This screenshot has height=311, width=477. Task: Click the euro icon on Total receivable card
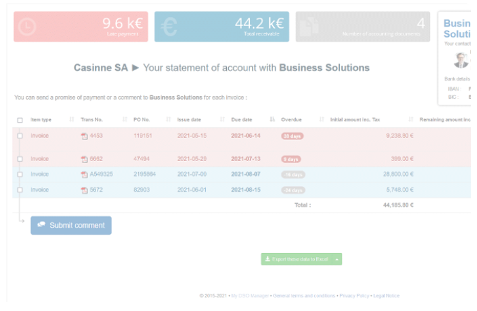coord(168,27)
